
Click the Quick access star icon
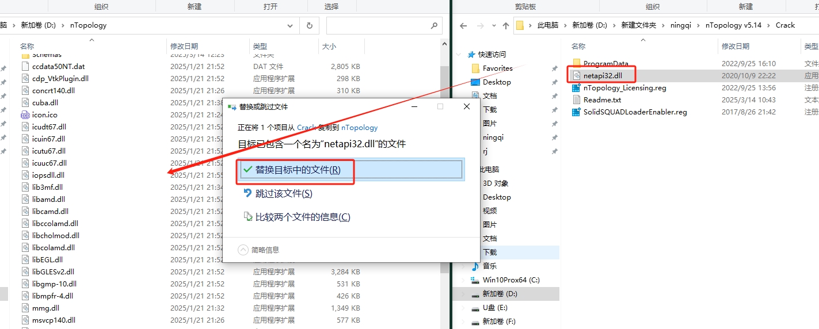pyautogui.click(x=472, y=54)
